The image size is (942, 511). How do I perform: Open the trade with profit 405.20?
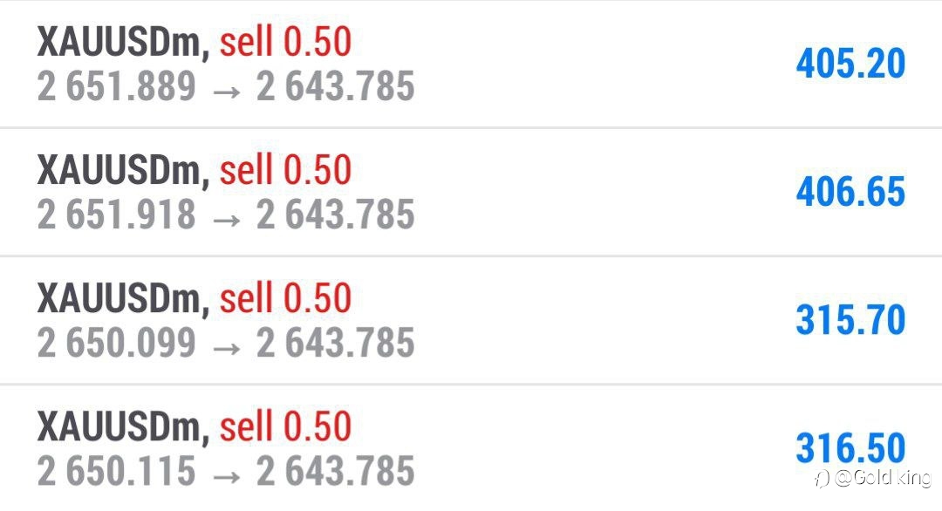[471, 64]
